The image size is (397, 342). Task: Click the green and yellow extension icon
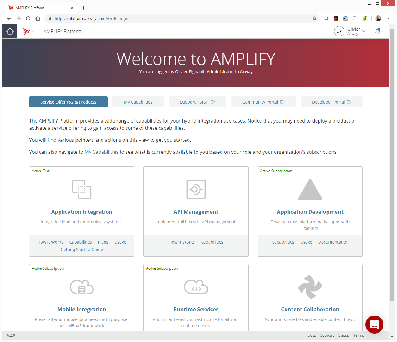365,18
